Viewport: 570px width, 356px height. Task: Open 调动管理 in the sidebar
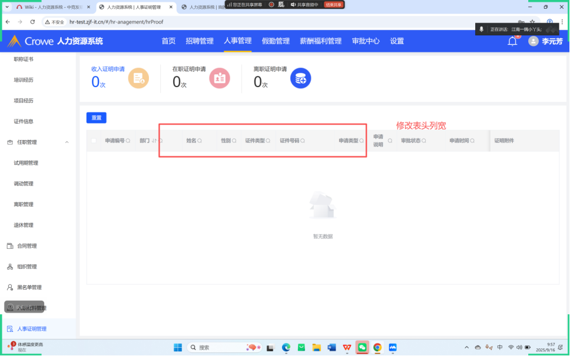tap(24, 184)
